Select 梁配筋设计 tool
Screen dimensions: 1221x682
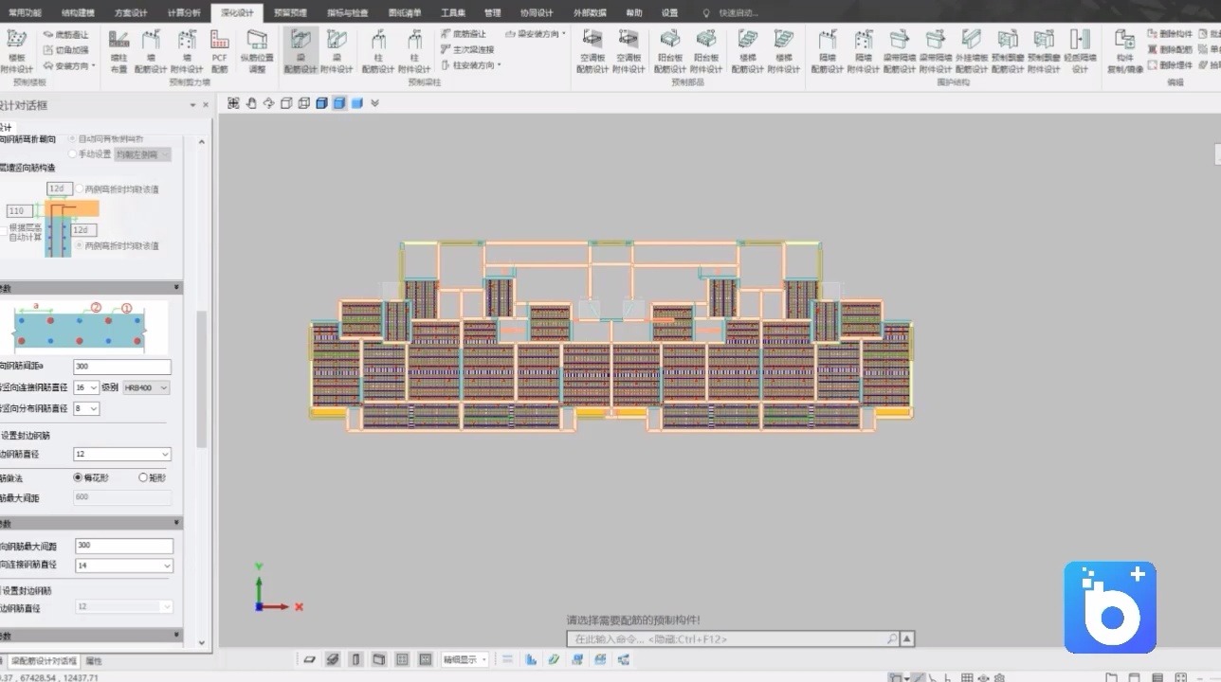301,50
